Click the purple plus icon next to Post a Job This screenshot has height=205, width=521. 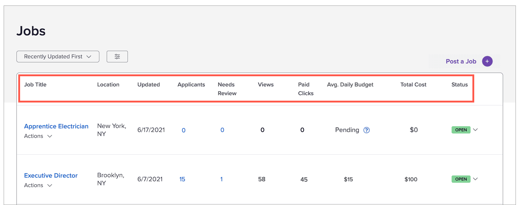pos(487,61)
